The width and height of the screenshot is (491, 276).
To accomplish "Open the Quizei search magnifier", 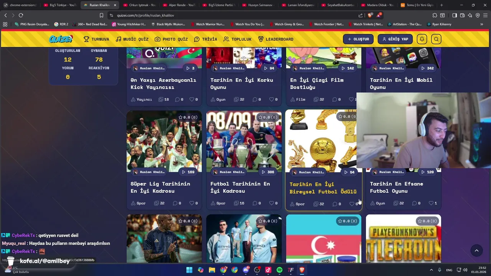I will [436, 39].
